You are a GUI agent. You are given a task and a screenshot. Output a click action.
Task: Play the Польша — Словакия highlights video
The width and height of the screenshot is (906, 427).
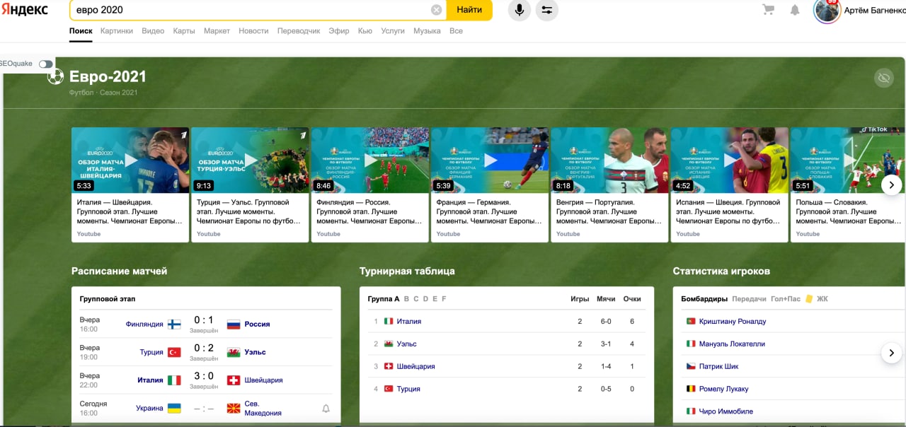pyautogui.click(x=848, y=160)
